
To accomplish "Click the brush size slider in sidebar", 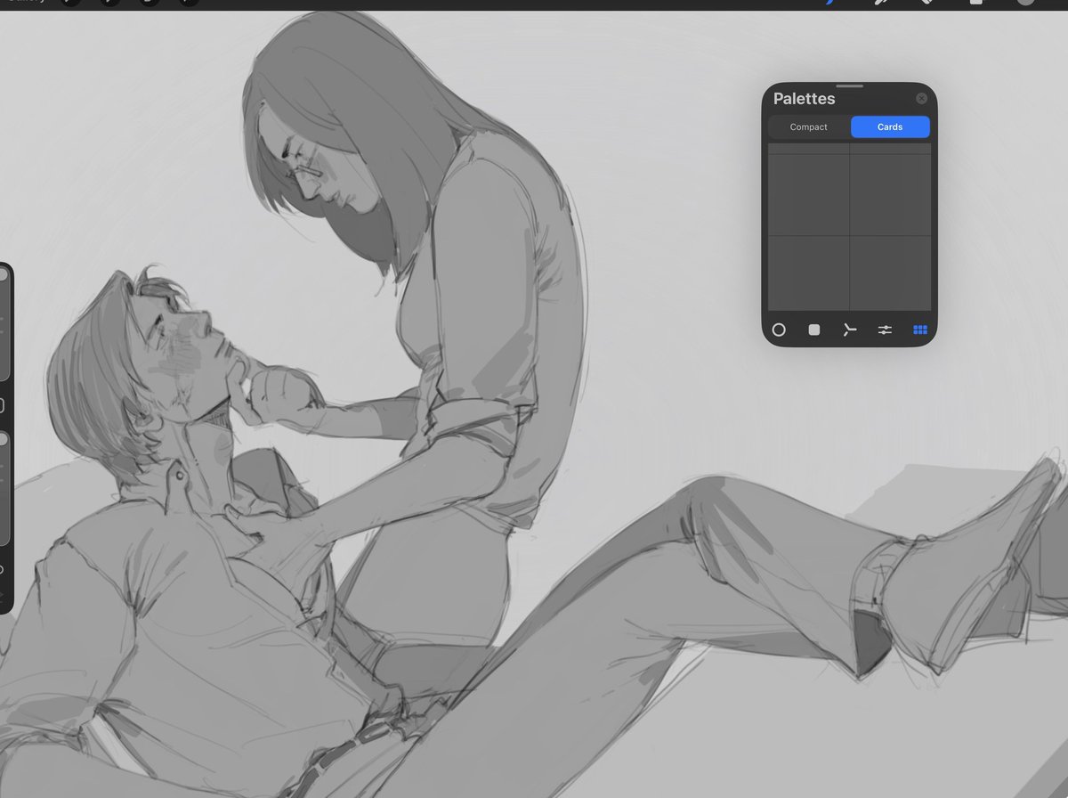I will [4, 322].
